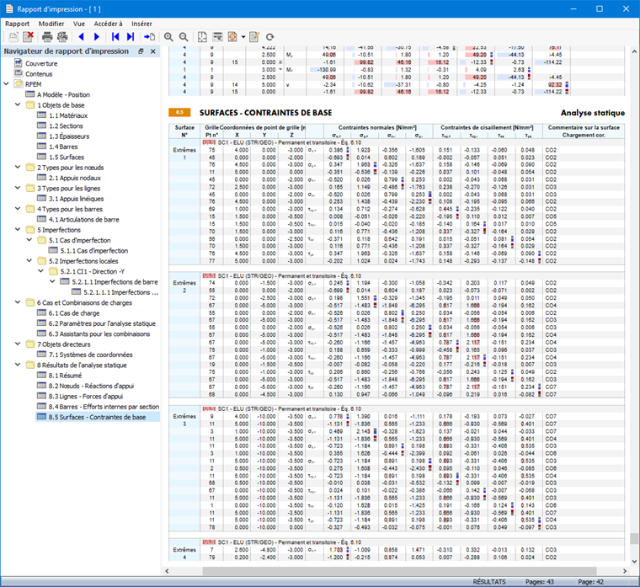
Task: Collapse the 1 Objets de base folder
Action: (19, 104)
